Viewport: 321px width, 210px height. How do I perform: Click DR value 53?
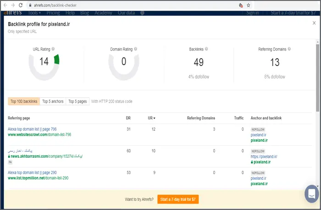[x=128, y=172]
